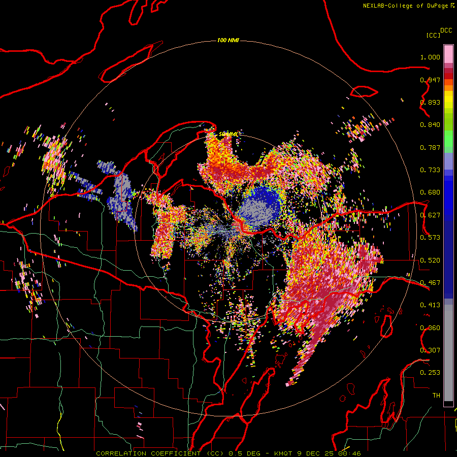
Task: Click the [CC] legend unit label
Action: tap(433, 35)
